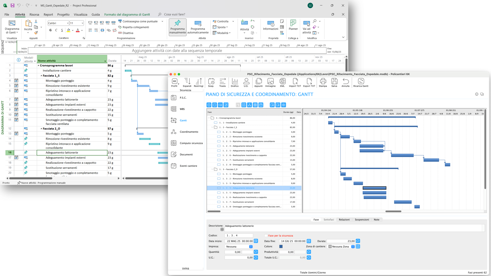Viewport: 491px width, 276px height.
Task: Click the blue Colore swatch
Action: [281, 247]
